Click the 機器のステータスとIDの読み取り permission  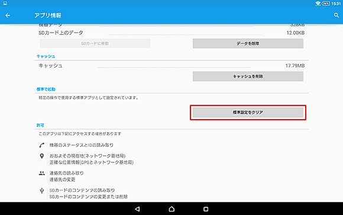pyautogui.click(x=82, y=145)
